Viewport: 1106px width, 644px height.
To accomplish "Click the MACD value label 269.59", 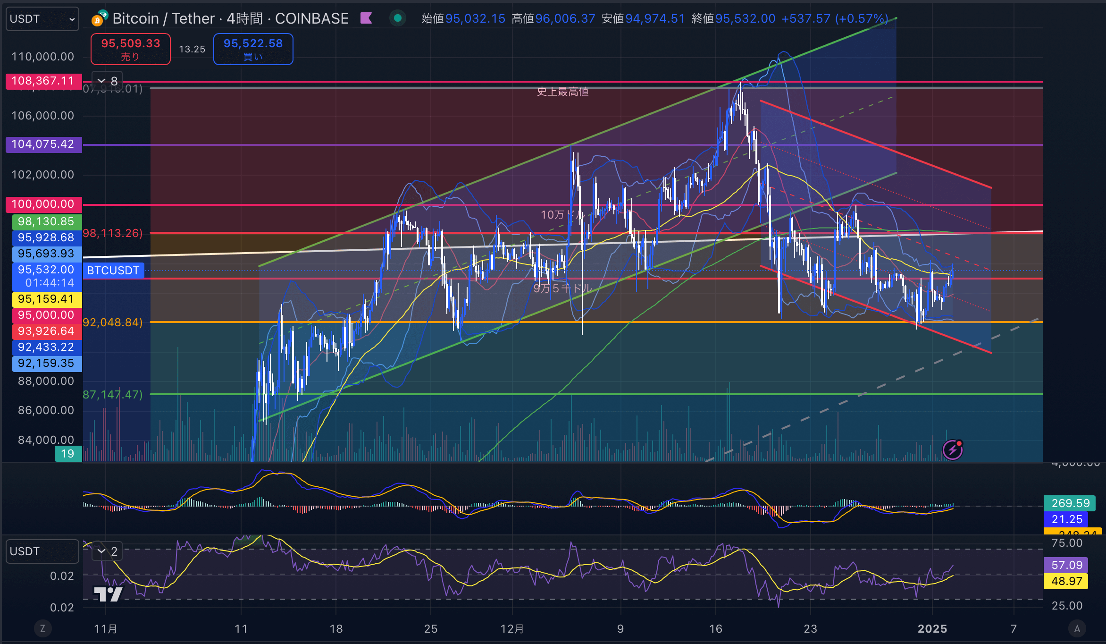I will point(1070,503).
